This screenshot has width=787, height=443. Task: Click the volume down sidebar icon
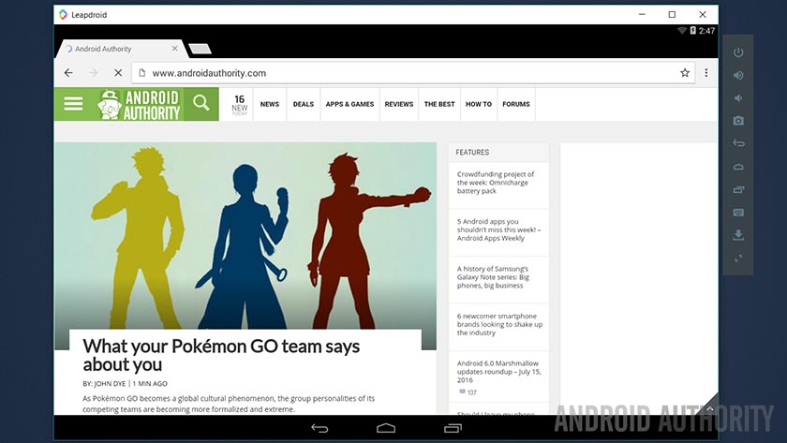[738, 98]
